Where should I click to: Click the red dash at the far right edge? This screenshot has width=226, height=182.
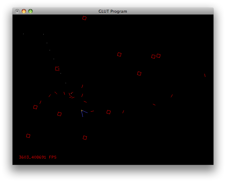[x=205, y=75]
